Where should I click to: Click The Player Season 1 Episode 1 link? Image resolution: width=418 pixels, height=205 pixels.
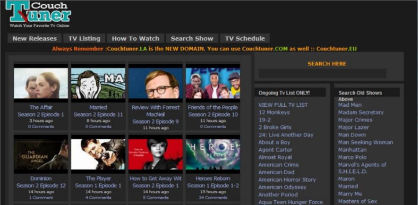tap(98, 182)
